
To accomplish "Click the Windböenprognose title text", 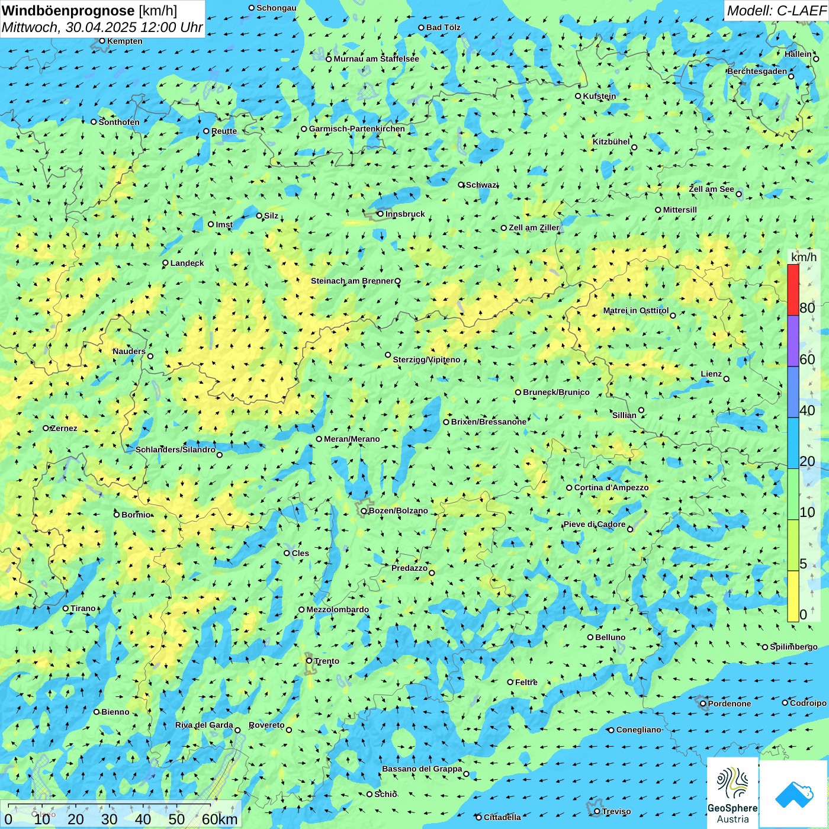I will pyautogui.click(x=69, y=11).
